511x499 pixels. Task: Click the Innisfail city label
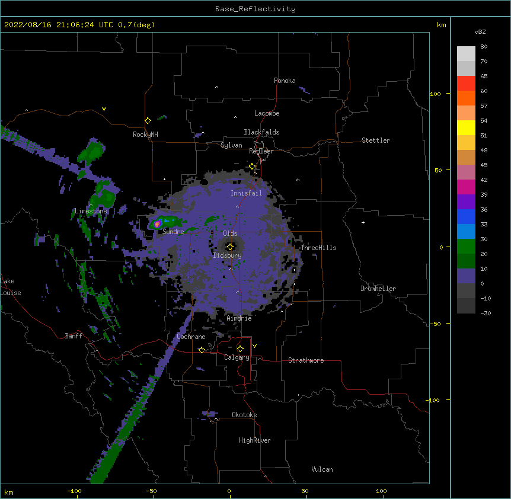[246, 193]
